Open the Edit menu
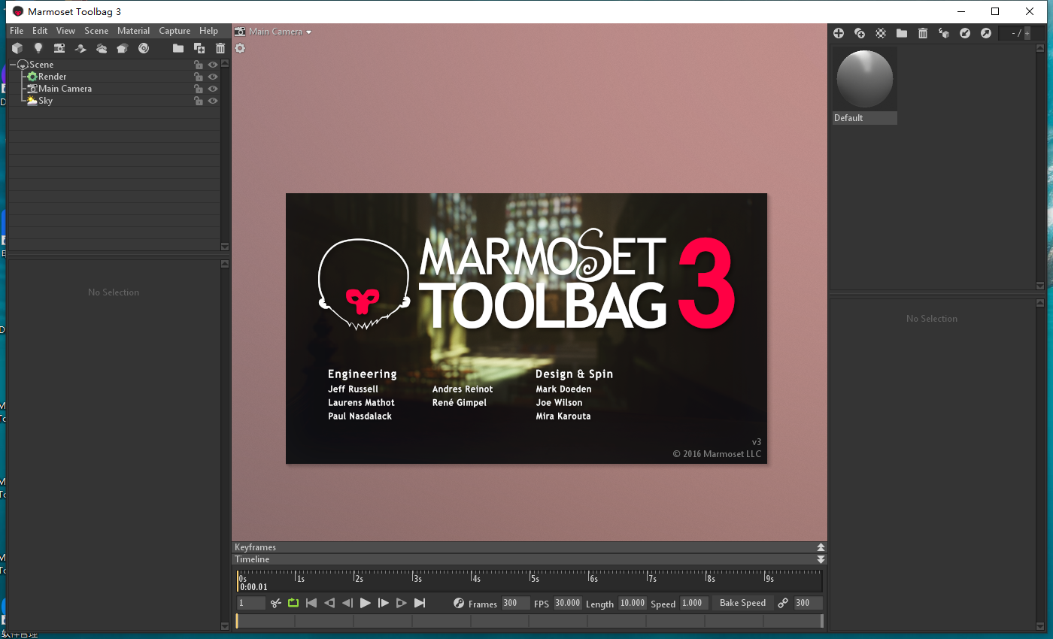Viewport: 1053px width, 639px height. [40, 31]
